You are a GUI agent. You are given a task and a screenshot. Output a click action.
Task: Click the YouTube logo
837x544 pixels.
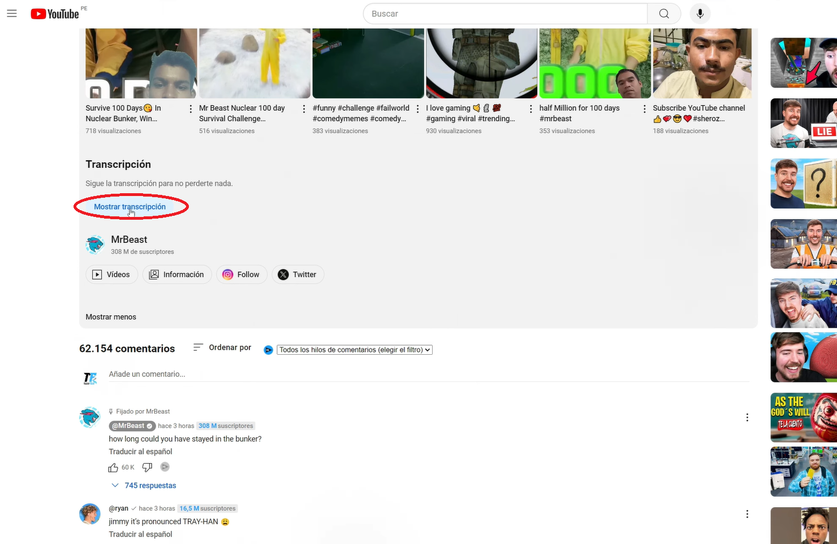tap(54, 13)
